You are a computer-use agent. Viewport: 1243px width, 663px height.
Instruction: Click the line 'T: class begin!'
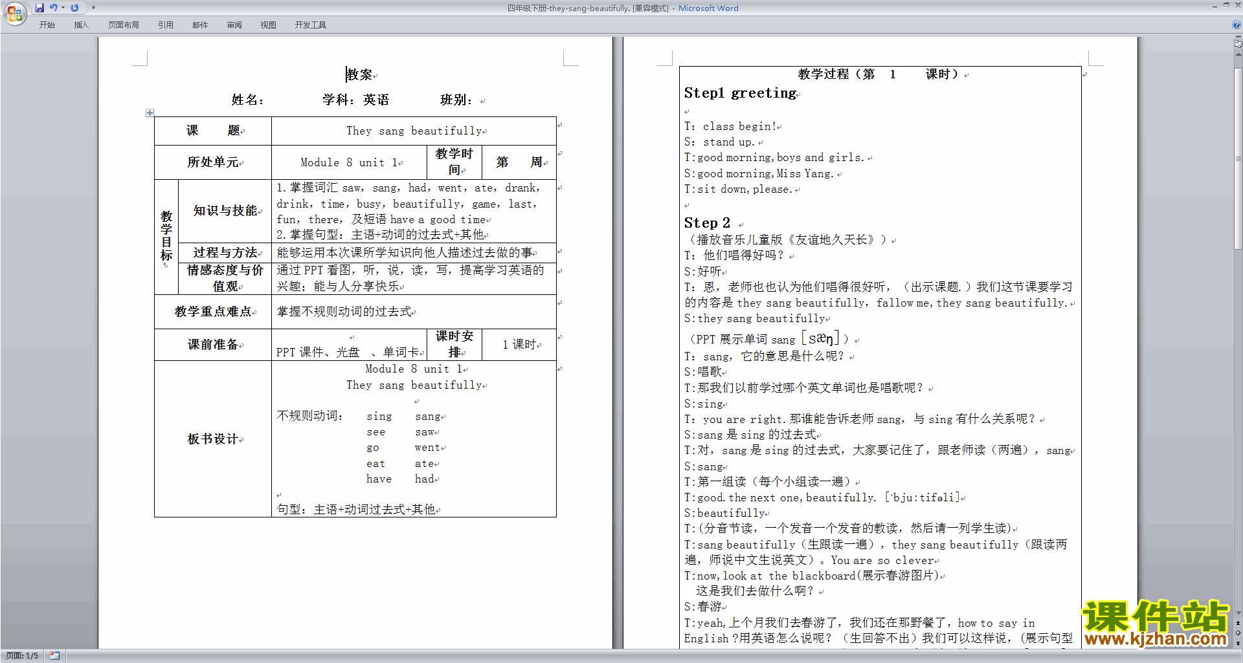730,127
